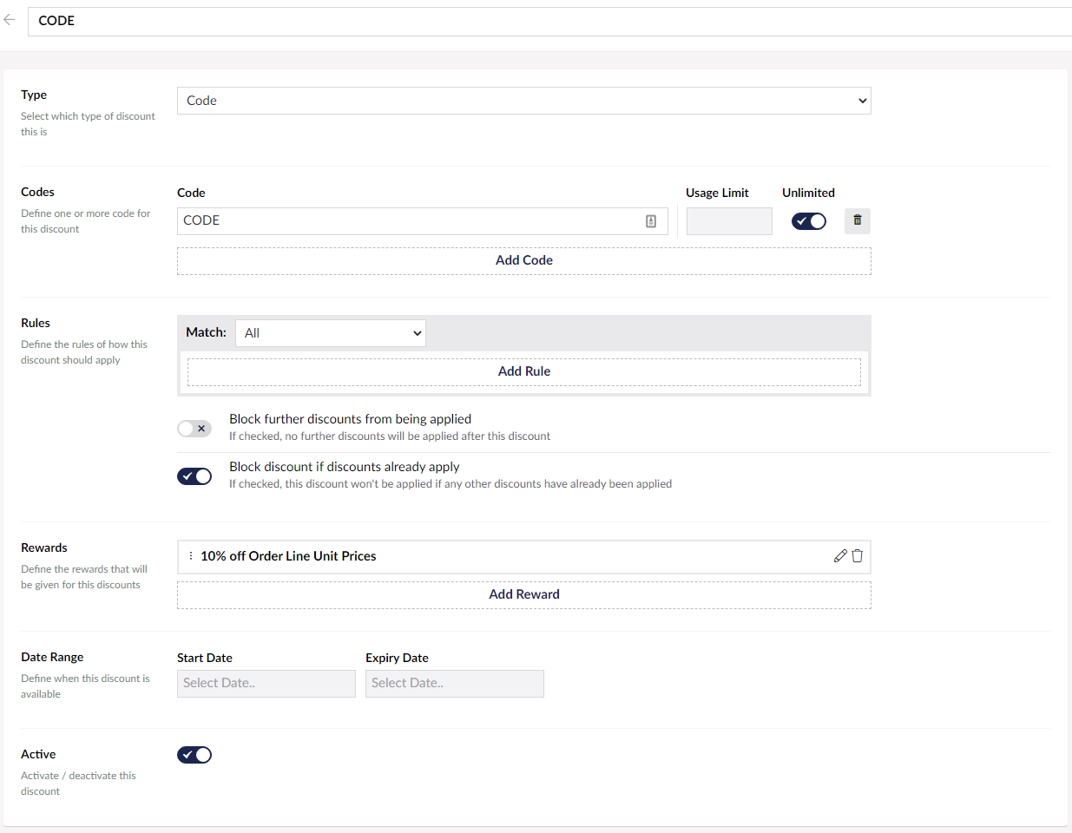Click the Date Range section heading
This screenshot has height=833, width=1072.
(52, 657)
